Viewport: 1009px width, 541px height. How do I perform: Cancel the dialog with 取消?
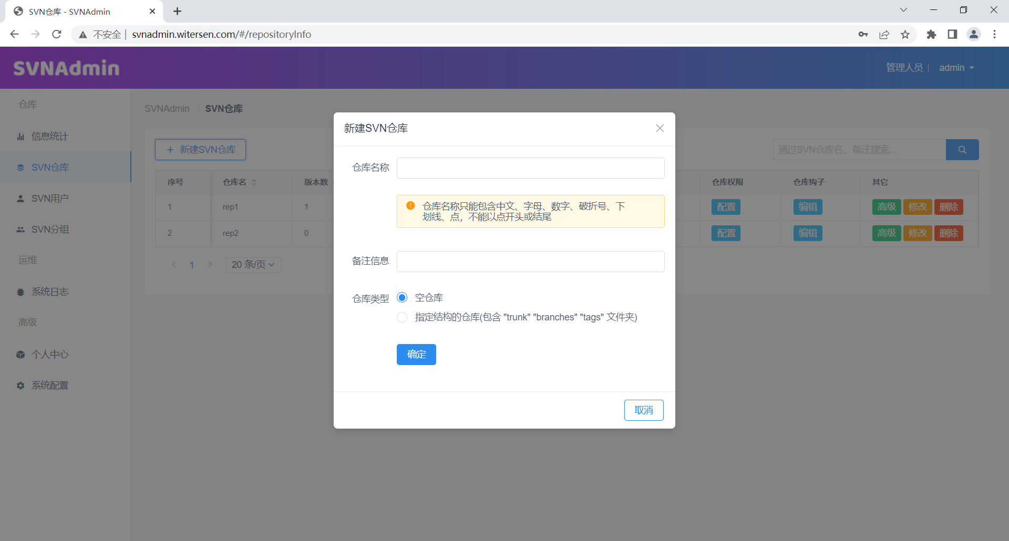[644, 410]
